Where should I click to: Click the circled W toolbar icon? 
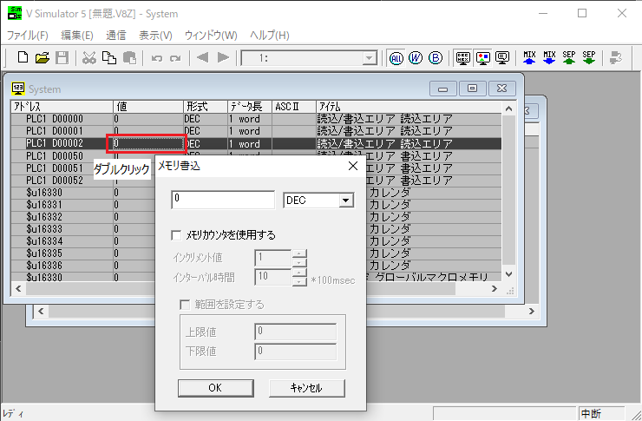[x=416, y=58]
